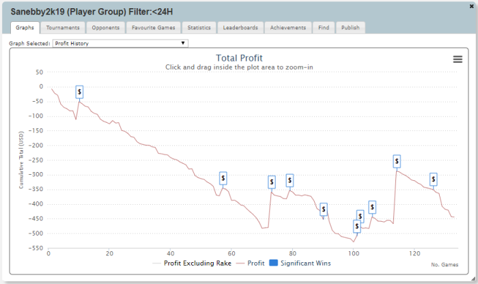Click the first significant win marker near game 10
Screen dimensions: 478x284
tap(79, 91)
